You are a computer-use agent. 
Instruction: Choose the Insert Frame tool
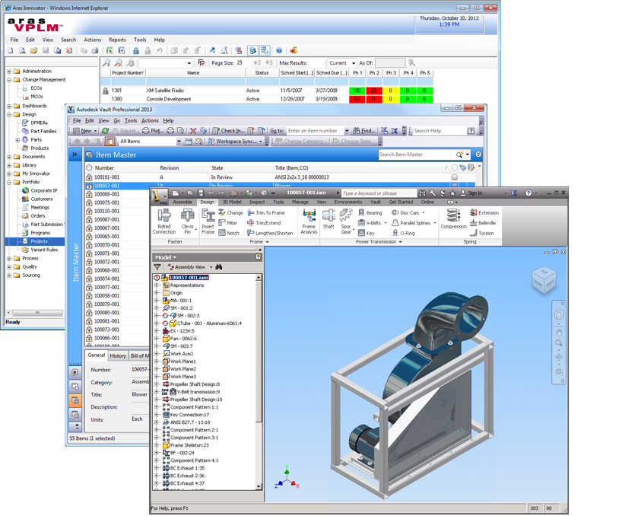(208, 221)
